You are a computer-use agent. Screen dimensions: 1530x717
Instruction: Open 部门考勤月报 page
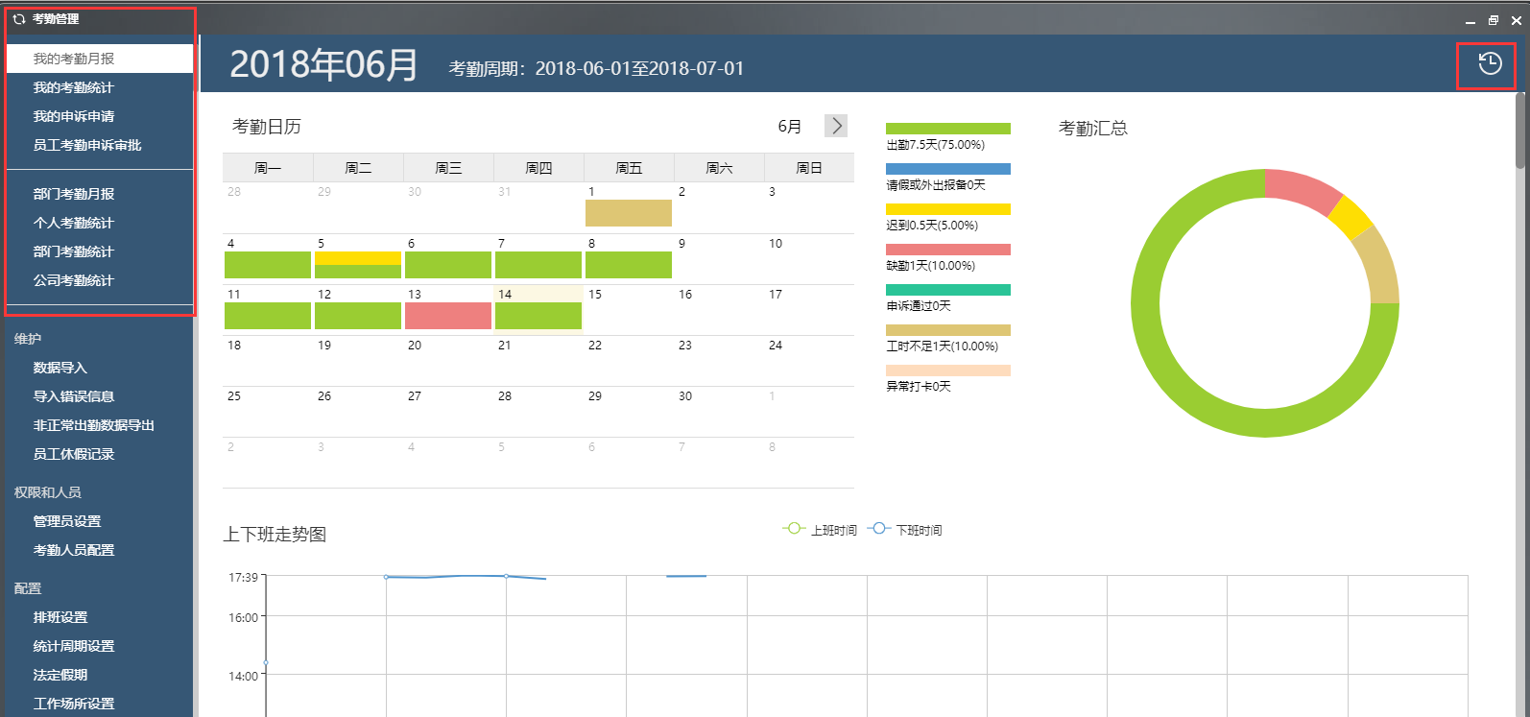tap(74, 194)
